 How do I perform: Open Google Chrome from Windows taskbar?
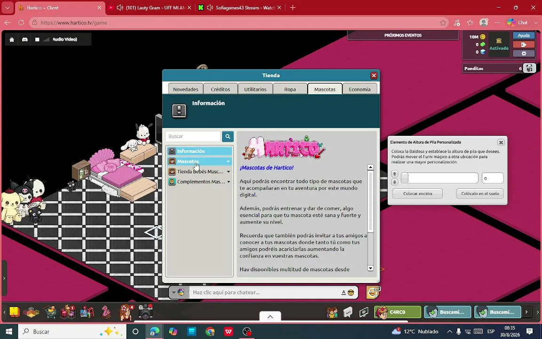pyautogui.click(x=210, y=331)
